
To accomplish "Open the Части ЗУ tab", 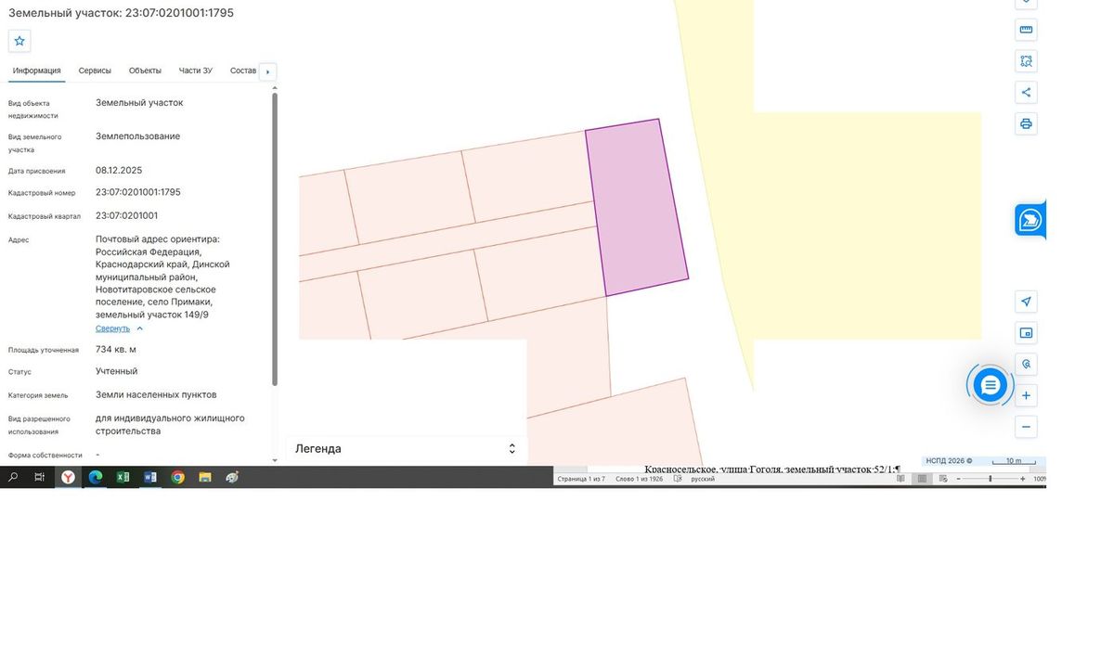I will click(196, 71).
